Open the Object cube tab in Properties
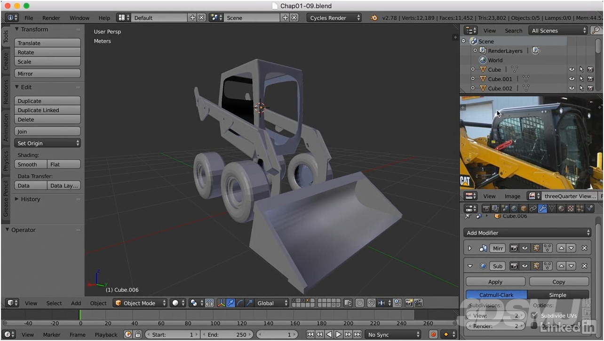The width and height of the screenshot is (604, 341). pos(524,208)
